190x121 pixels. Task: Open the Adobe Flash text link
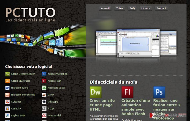[x=55, y=81]
